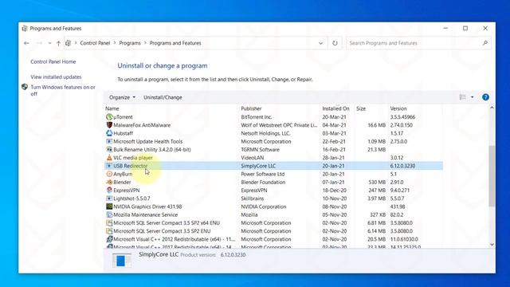
Task: Open the blue Help question-mark icon
Action: pyautogui.click(x=485, y=97)
